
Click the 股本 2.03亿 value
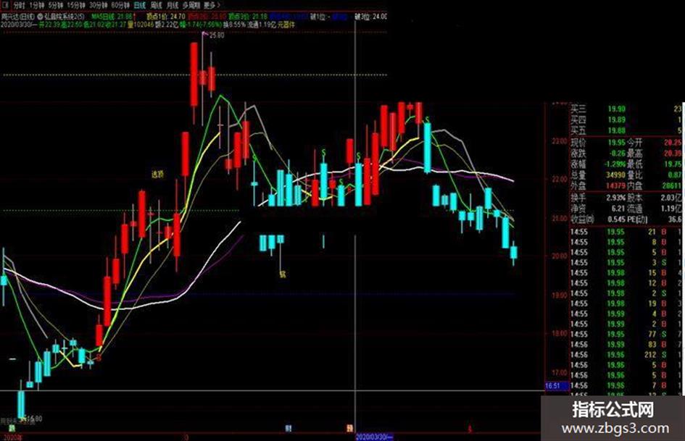pyautogui.click(x=671, y=198)
